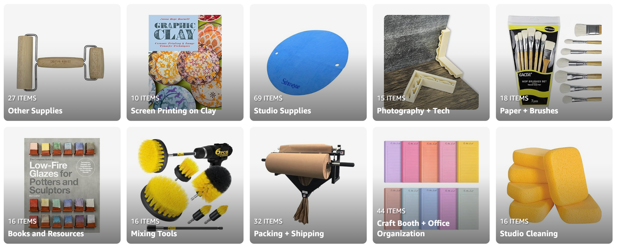Click the yellow sponges image
The height and width of the screenshot is (248, 618).
click(x=555, y=185)
